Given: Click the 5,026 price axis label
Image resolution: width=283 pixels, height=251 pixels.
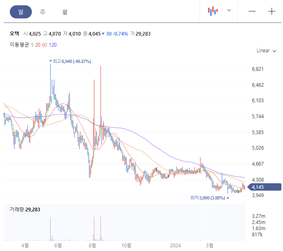Looking at the screenshot, I should [258, 148].
